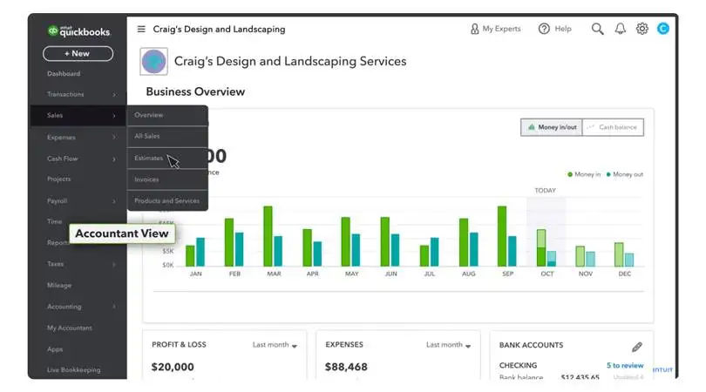
Task: Click the company logo thumbnail
Action: tap(154, 61)
